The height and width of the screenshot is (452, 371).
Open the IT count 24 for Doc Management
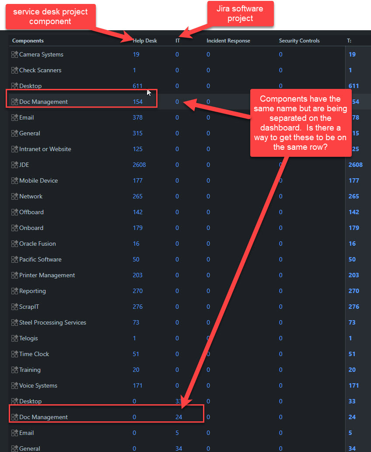(x=178, y=417)
